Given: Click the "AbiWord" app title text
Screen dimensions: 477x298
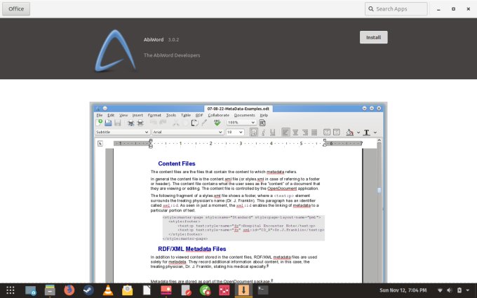Looking at the screenshot, I should [154, 39].
